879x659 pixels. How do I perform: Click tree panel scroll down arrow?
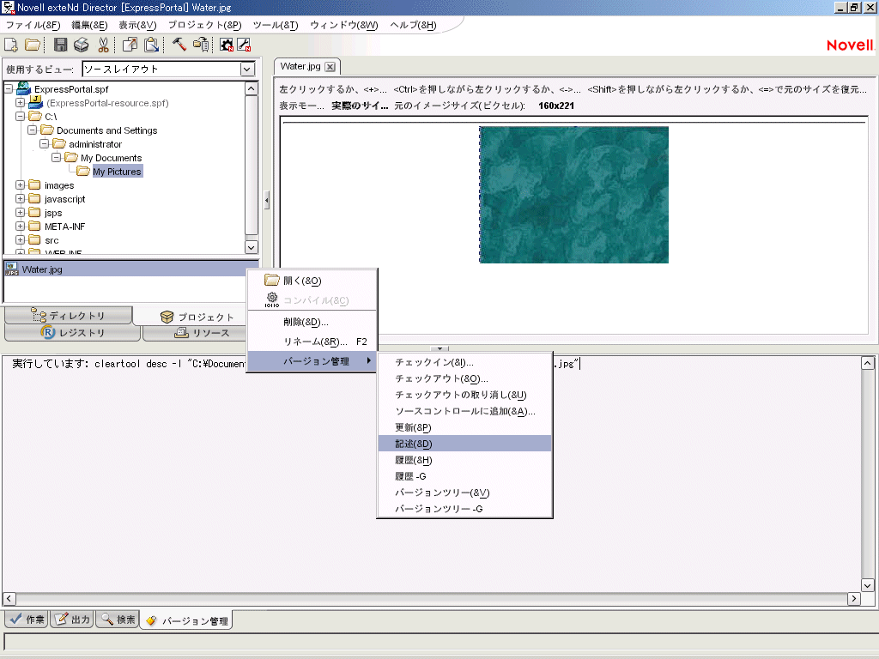(252, 247)
